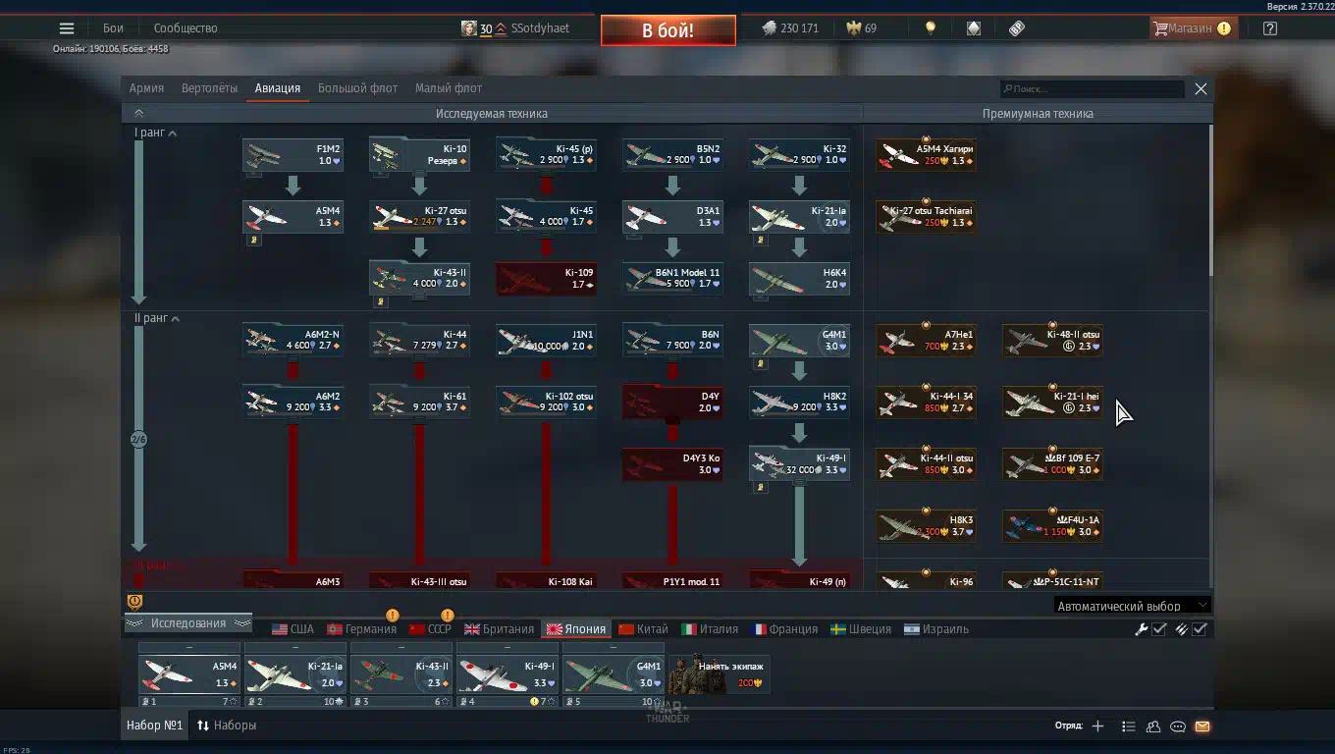Click the silver lions balance 230 171
Image resolution: width=1335 pixels, height=754 pixels.
pos(790,28)
